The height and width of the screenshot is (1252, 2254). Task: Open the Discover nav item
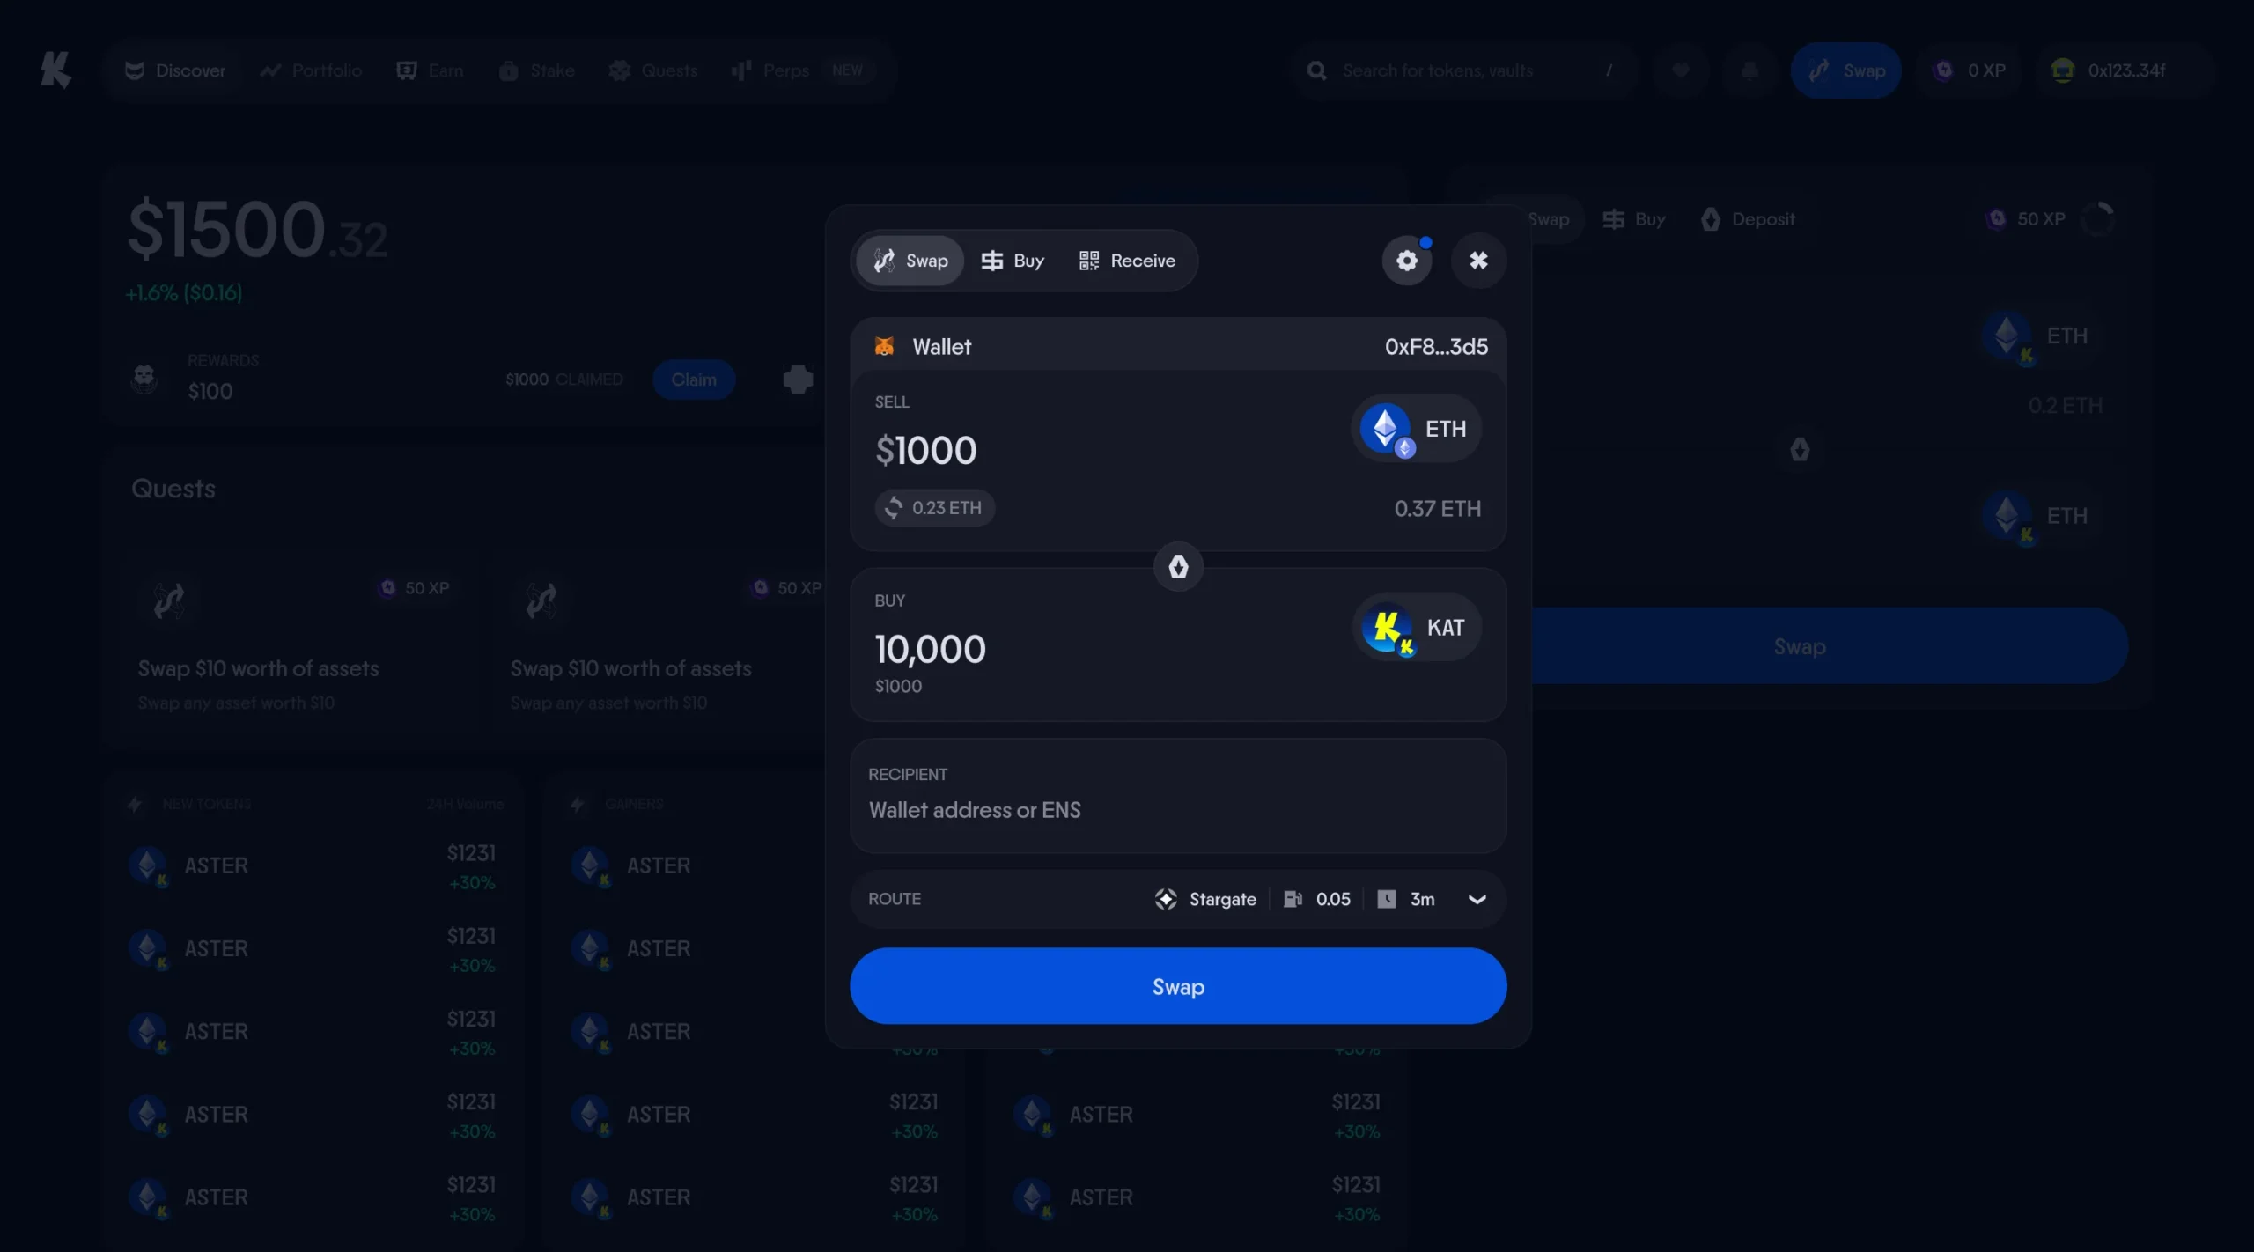[175, 70]
